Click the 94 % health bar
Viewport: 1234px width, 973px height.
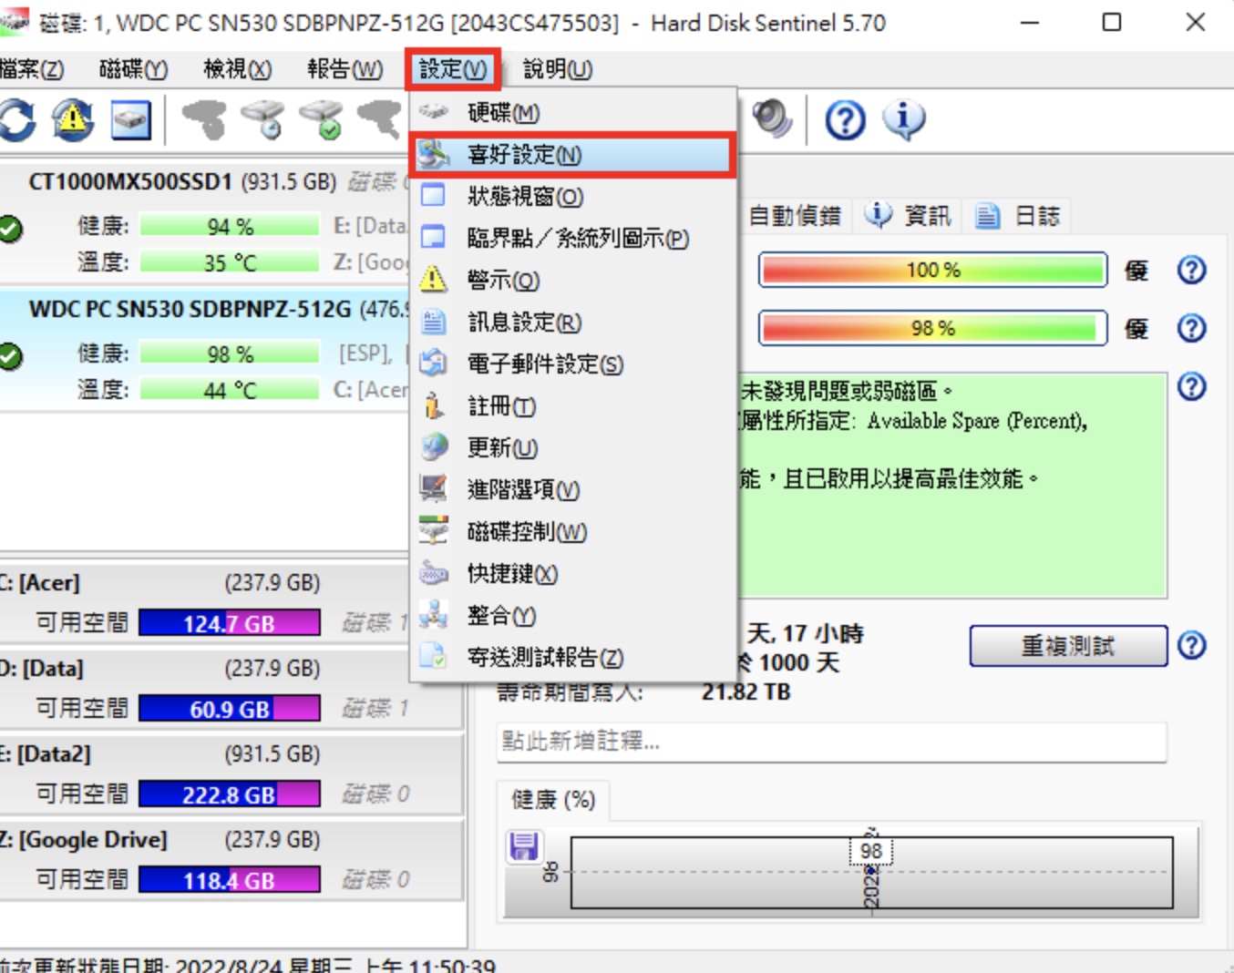pos(230,226)
